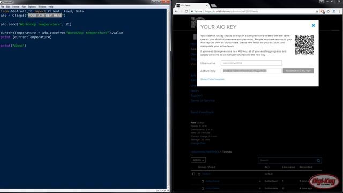Click highlighted YOUR AIO KEY HERE text
The image size is (343, 193).
[x=45, y=16]
